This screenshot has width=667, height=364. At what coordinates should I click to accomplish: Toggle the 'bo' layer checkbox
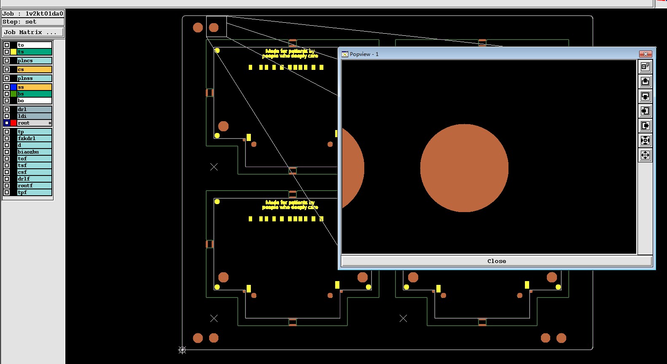click(x=7, y=101)
